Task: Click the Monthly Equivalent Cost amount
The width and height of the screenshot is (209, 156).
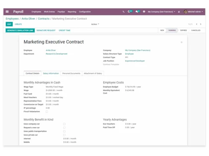Action: [130, 90]
